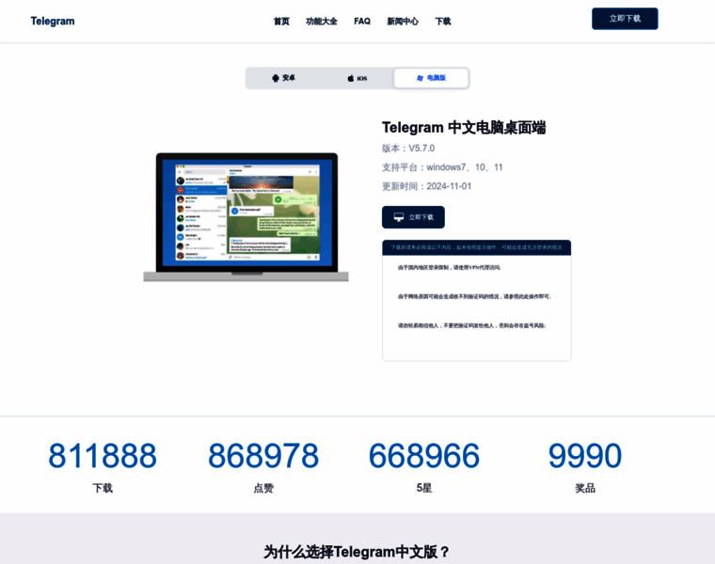Screen dimensions: 715x564
Task: Click the 811888 download count
Action: pyautogui.click(x=103, y=456)
